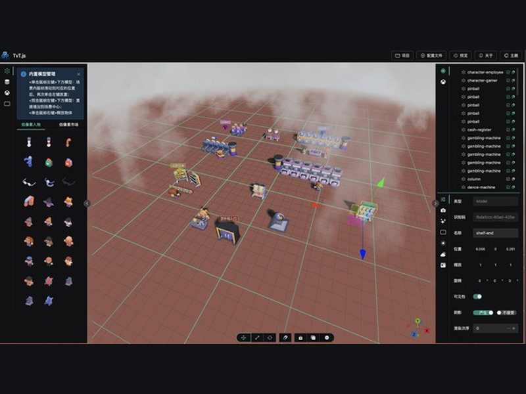Switch to the 低像素人物 tab

(31, 124)
